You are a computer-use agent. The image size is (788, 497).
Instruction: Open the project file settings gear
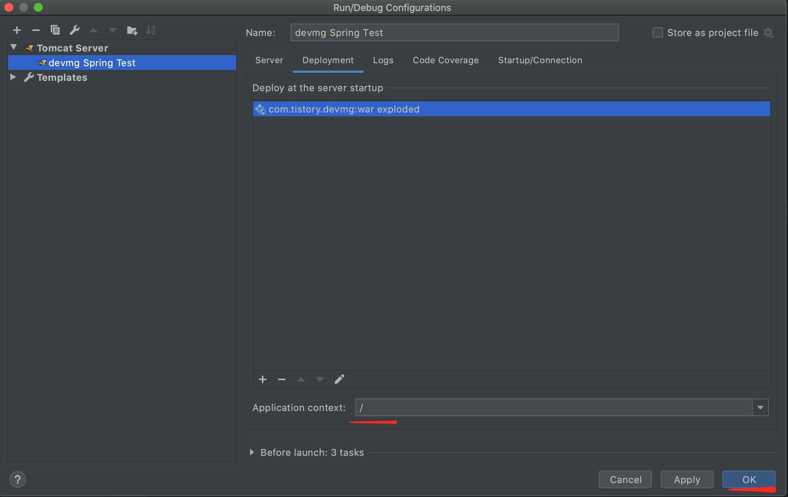click(x=769, y=33)
